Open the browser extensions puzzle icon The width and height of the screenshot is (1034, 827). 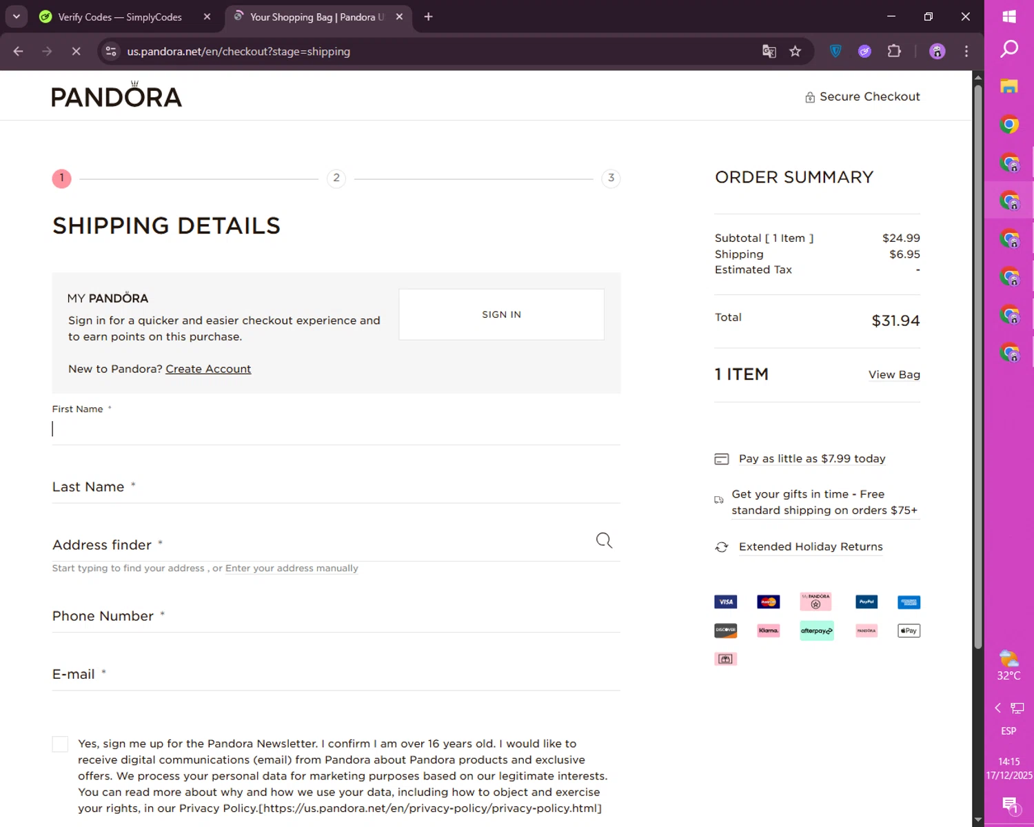click(894, 52)
